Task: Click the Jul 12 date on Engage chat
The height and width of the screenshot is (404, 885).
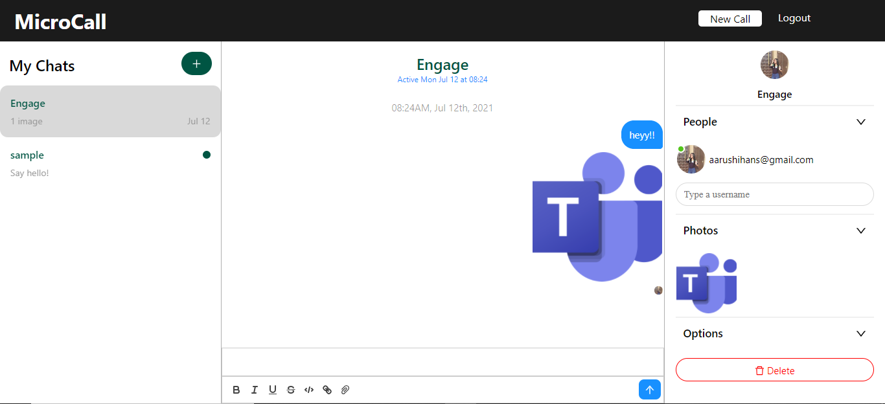Action: pyautogui.click(x=199, y=121)
